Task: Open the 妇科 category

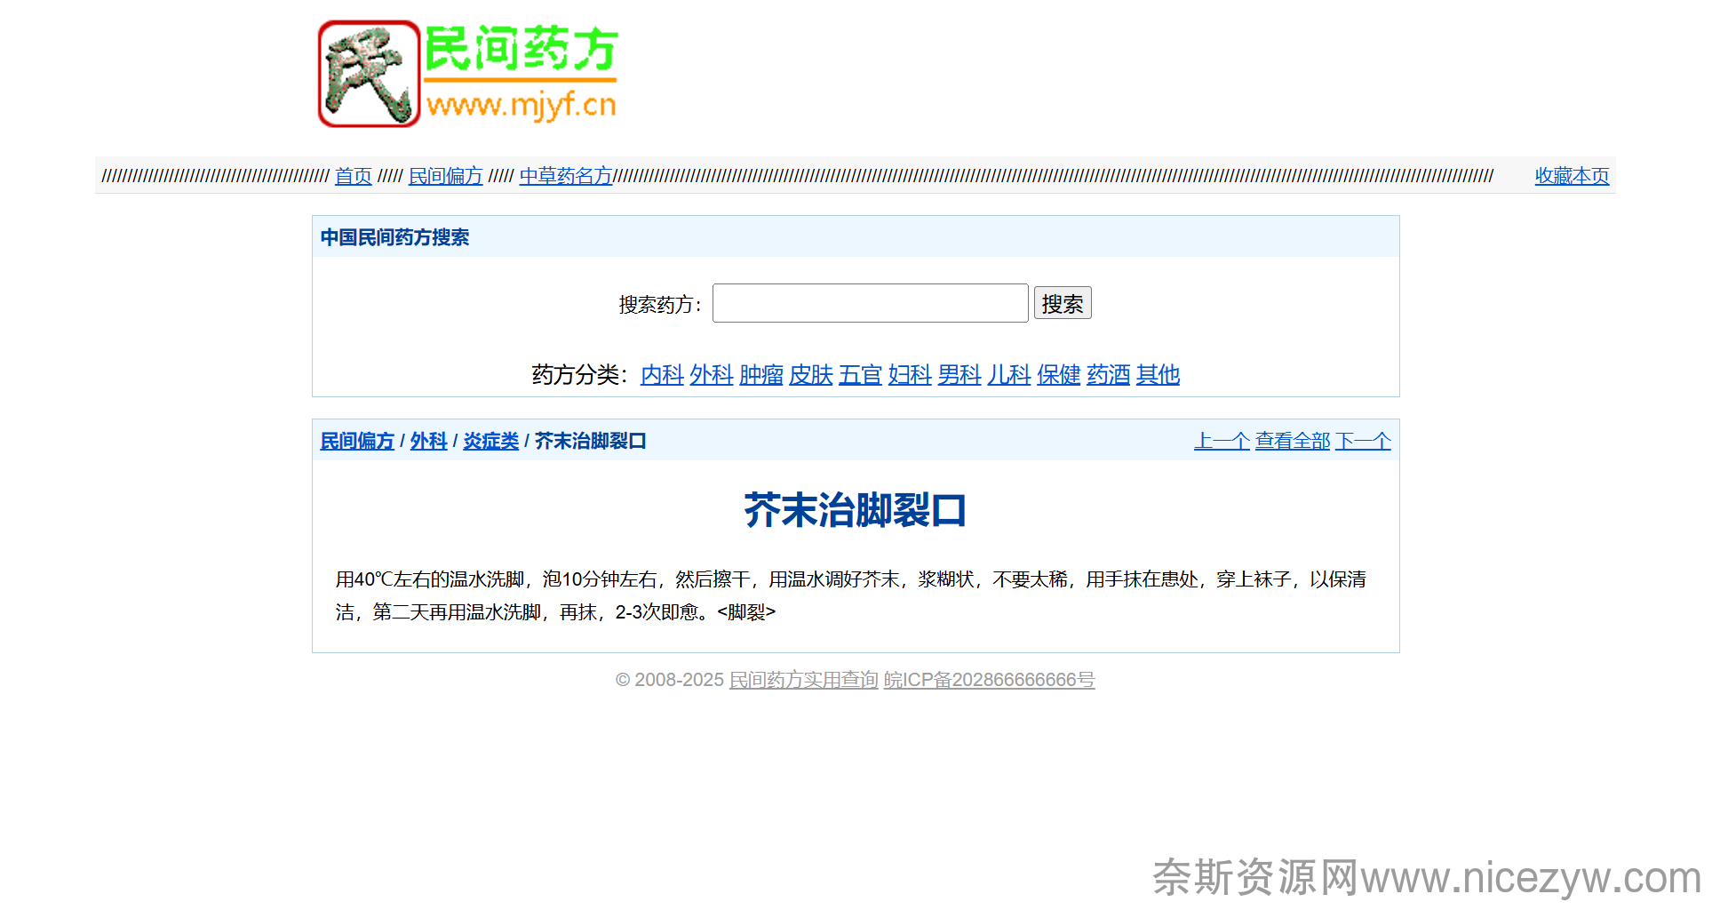Action: click(910, 375)
